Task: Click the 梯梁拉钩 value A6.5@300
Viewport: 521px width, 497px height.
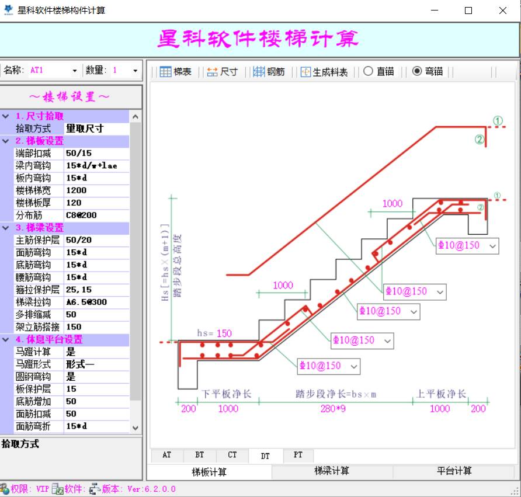Action: click(x=96, y=303)
